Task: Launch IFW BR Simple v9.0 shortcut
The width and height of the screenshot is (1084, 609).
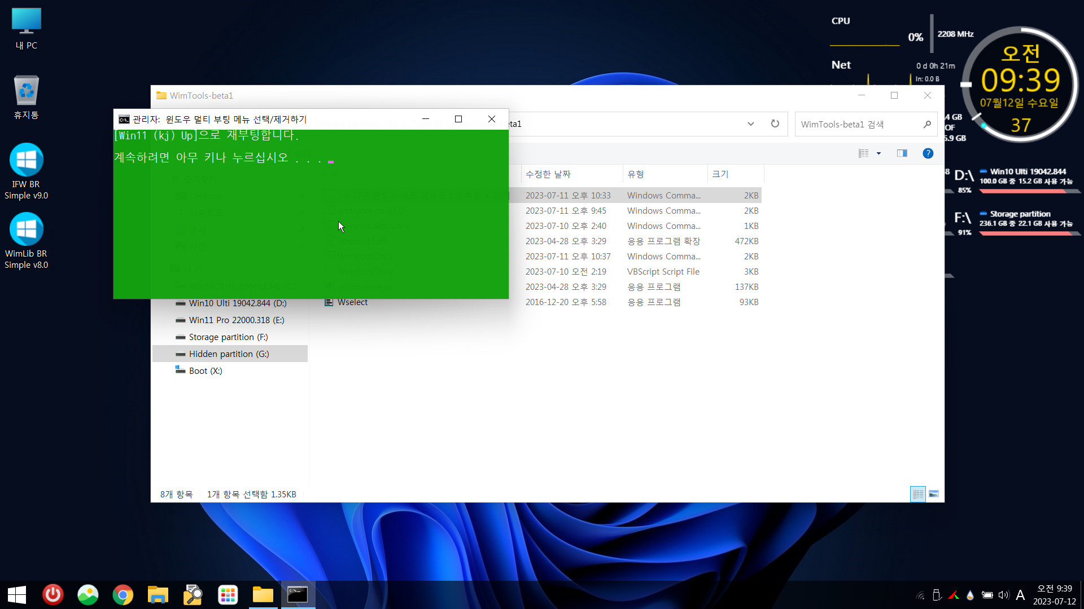Action: point(26,171)
